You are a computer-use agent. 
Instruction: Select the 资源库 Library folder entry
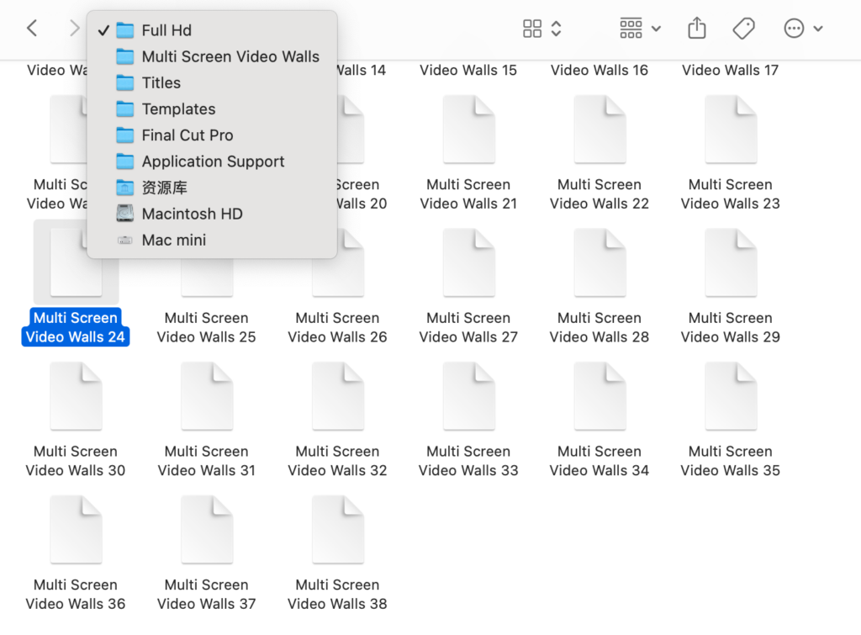click(x=164, y=188)
